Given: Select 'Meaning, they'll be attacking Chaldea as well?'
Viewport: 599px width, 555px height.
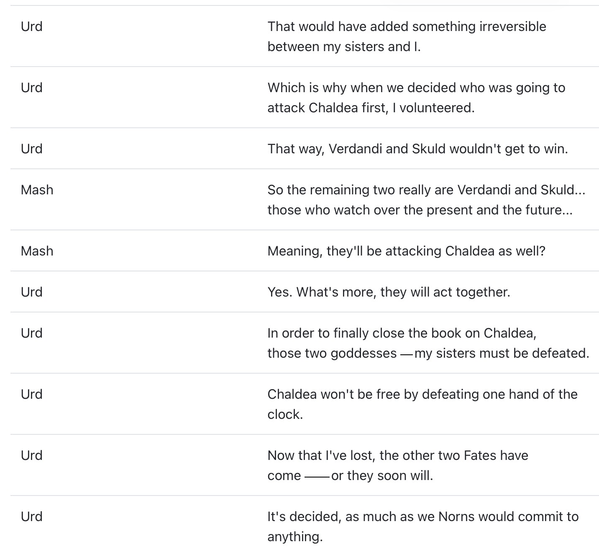Looking at the screenshot, I should point(407,251).
